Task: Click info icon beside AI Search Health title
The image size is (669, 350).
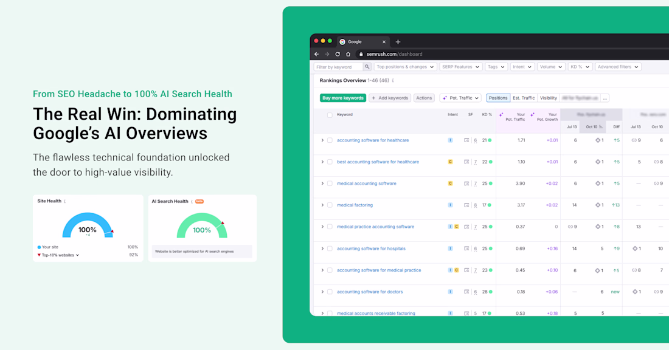Action: (x=192, y=201)
